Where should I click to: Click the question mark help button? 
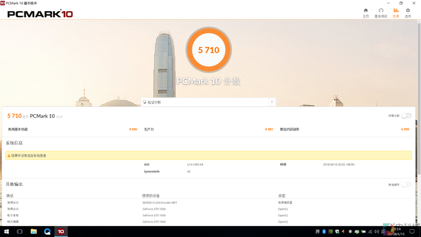272,102
